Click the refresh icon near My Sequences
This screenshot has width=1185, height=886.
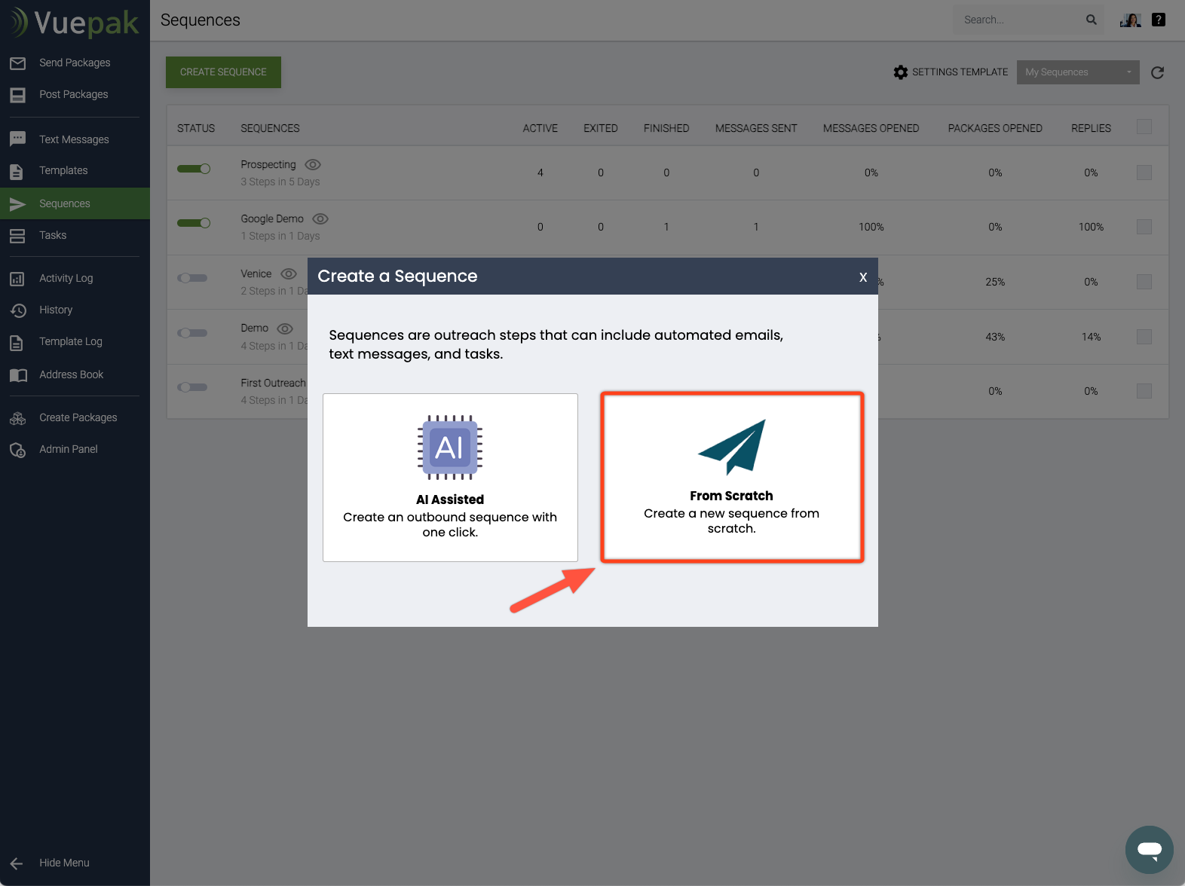click(x=1157, y=72)
